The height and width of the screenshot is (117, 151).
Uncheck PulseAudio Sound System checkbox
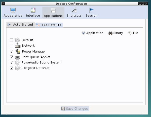[x=12, y=63]
